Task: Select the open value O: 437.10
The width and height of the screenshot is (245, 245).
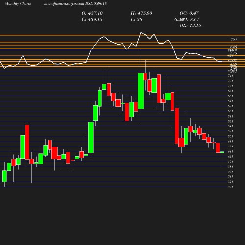Action: tap(92, 13)
